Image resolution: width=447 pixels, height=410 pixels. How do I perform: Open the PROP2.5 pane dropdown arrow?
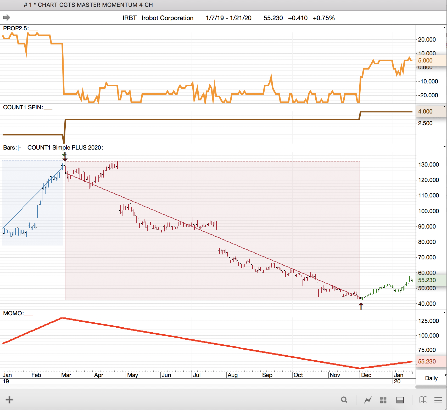[x=444, y=27]
